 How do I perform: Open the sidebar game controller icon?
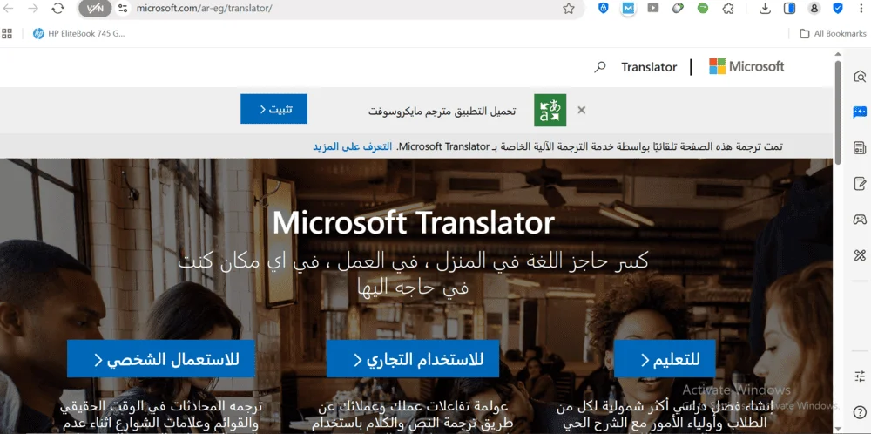click(x=860, y=220)
